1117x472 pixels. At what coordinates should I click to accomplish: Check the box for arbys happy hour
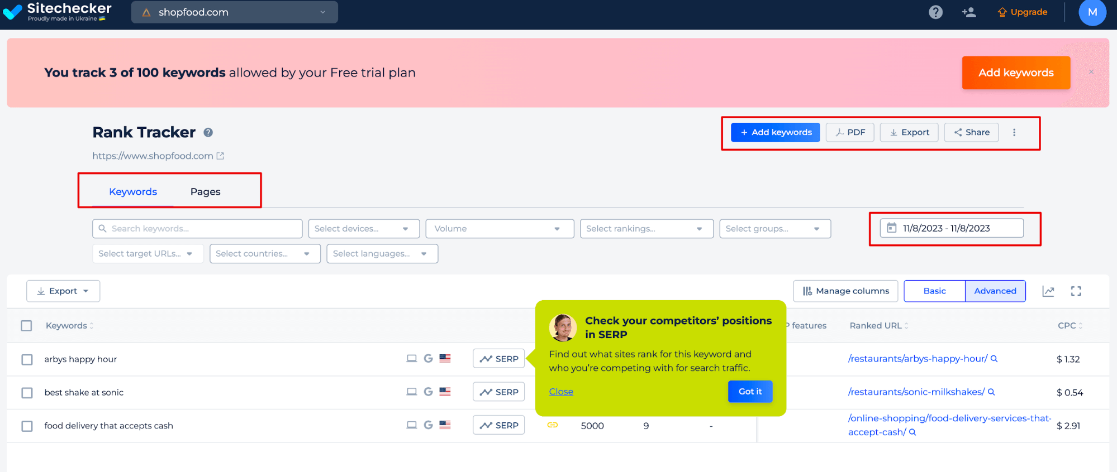point(27,359)
